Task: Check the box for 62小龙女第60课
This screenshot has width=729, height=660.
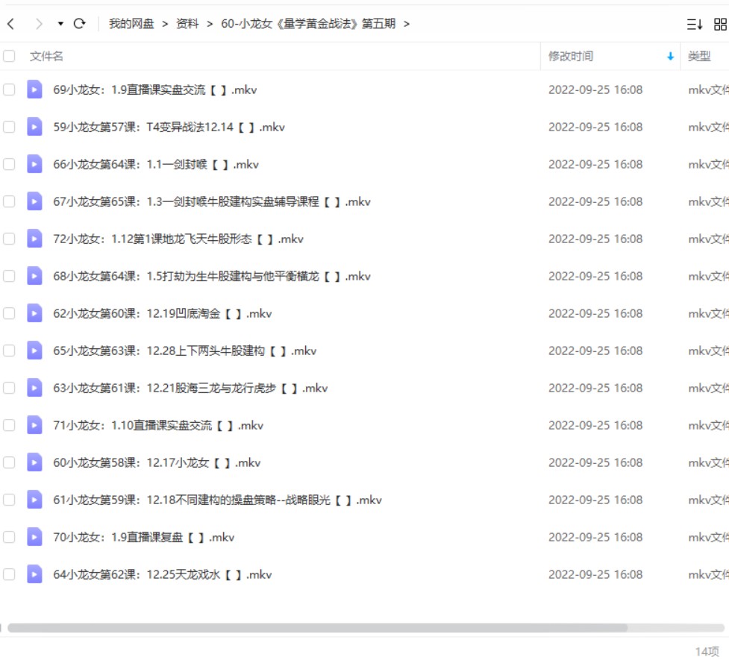Action: point(9,312)
